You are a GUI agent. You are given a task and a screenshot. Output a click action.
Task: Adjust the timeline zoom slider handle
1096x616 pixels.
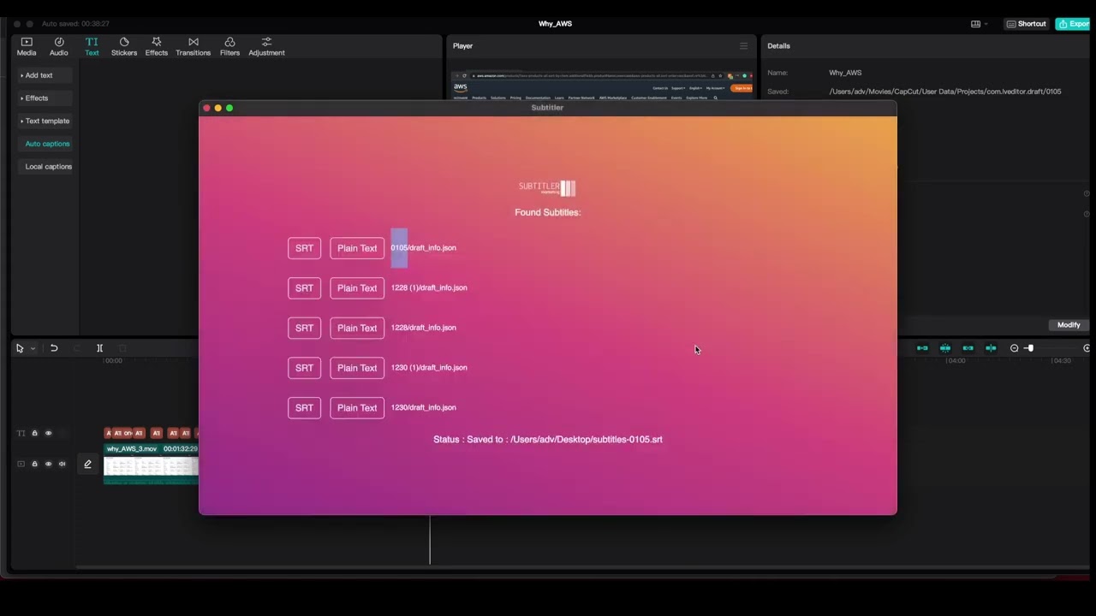click(1030, 348)
